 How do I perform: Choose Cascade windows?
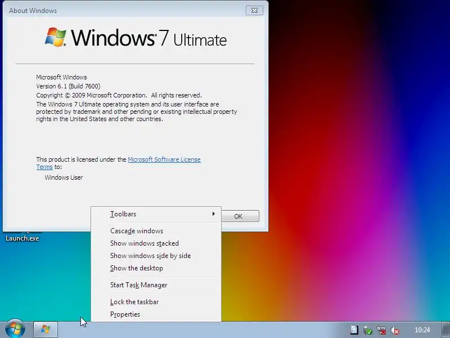tap(156, 231)
